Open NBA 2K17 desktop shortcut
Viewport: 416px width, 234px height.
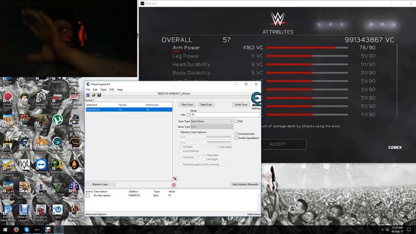click(57, 97)
